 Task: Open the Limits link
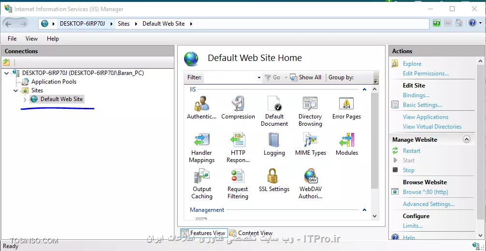(x=413, y=226)
